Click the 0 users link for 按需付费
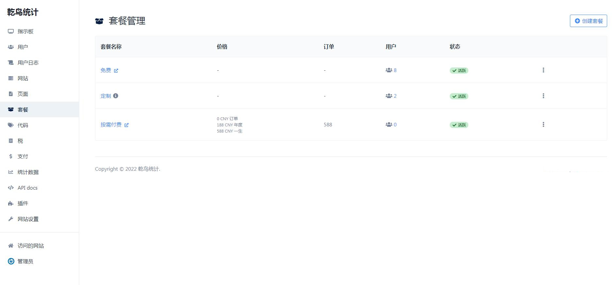This screenshot has width=615, height=285. [x=395, y=124]
